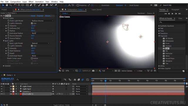Toggle Light's Intensity Use under Spot Lights

(x=32, y=46)
